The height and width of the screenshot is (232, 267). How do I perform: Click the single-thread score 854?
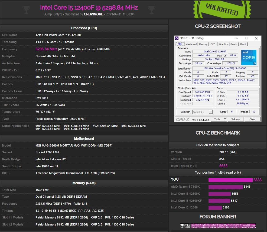point(222,159)
